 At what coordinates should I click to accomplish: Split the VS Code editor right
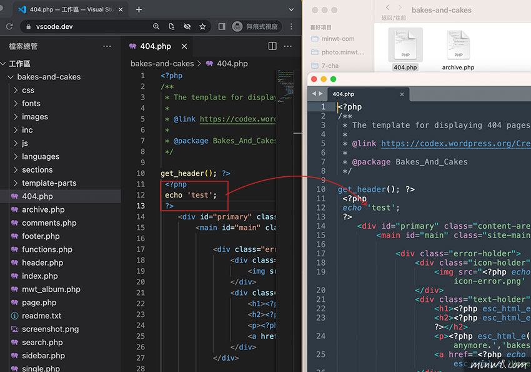coord(272,46)
